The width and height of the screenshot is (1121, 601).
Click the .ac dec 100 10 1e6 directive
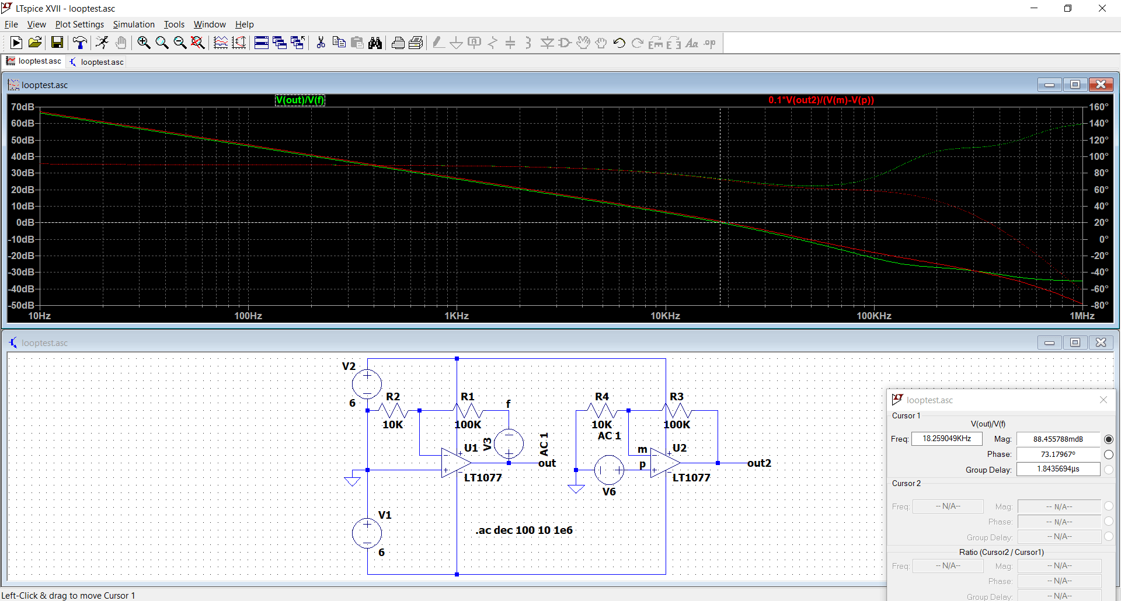pyautogui.click(x=524, y=530)
